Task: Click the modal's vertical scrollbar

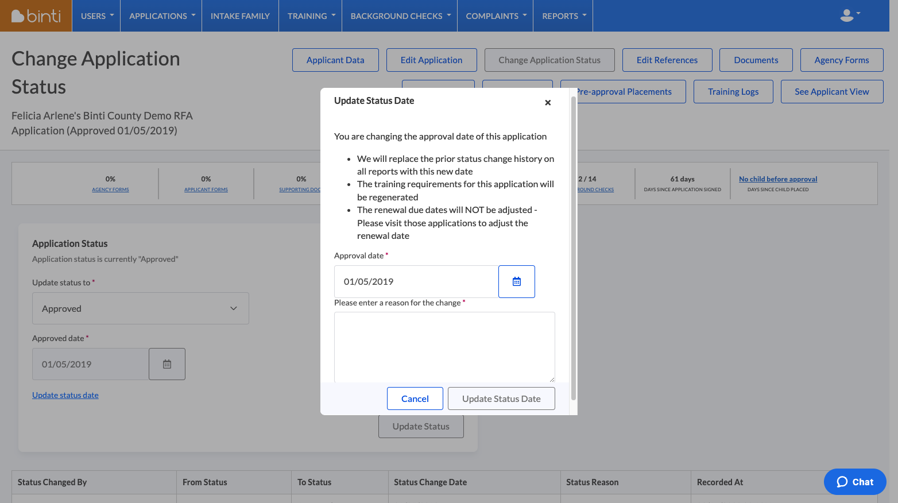Action: pyautogui.click(x=574, y=248)
